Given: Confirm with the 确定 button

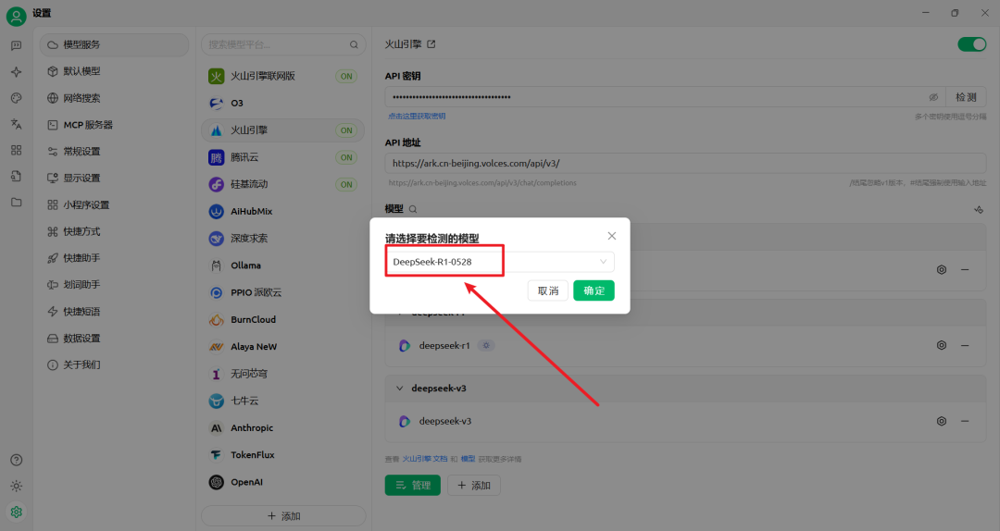Looking at the screenshot, I should 594,290.
